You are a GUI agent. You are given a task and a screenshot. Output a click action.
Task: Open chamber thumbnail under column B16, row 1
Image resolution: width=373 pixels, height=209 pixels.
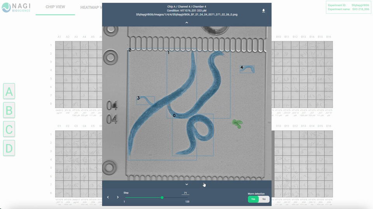tap(328, 45)
